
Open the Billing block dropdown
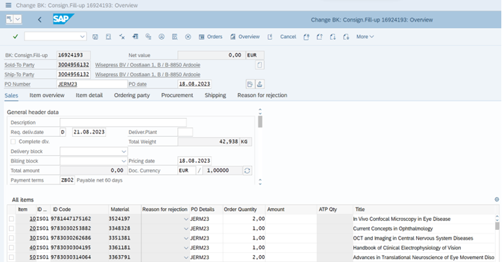pos(124,161)
